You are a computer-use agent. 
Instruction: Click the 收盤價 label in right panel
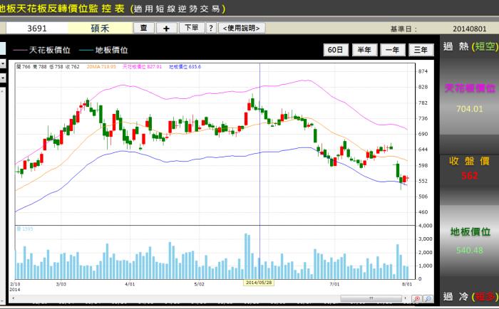tap(469, 161)
